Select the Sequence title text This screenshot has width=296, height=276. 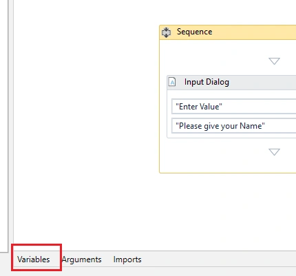pos(194,32)
